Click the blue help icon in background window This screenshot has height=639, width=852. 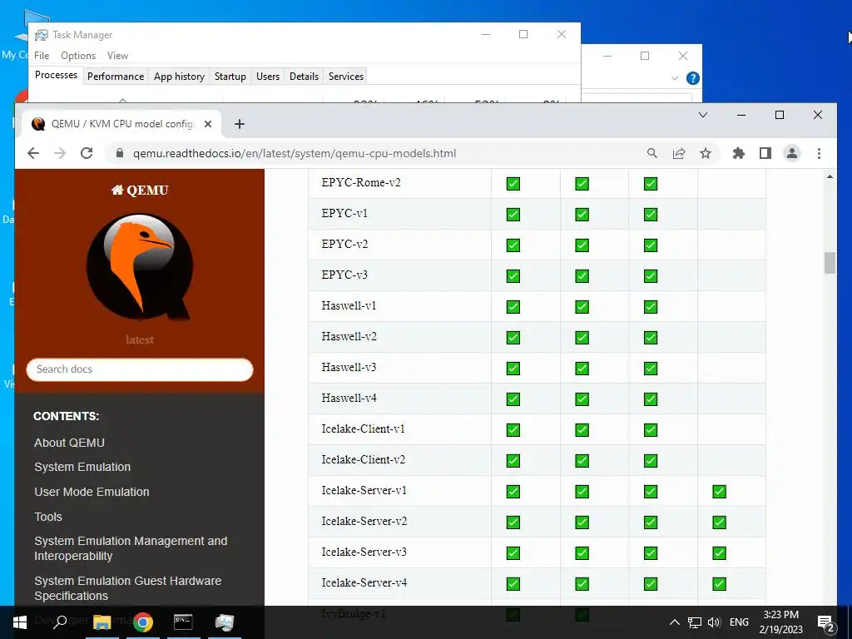693,78
